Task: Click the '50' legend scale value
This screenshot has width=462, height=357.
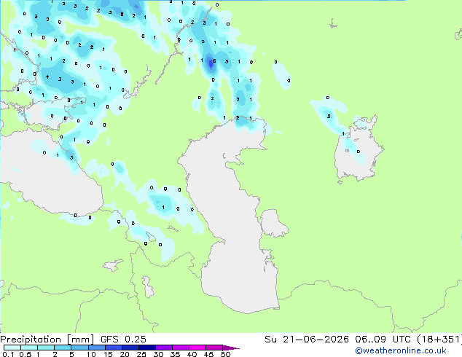Action: pyautogui.click(x=225, y=354)
